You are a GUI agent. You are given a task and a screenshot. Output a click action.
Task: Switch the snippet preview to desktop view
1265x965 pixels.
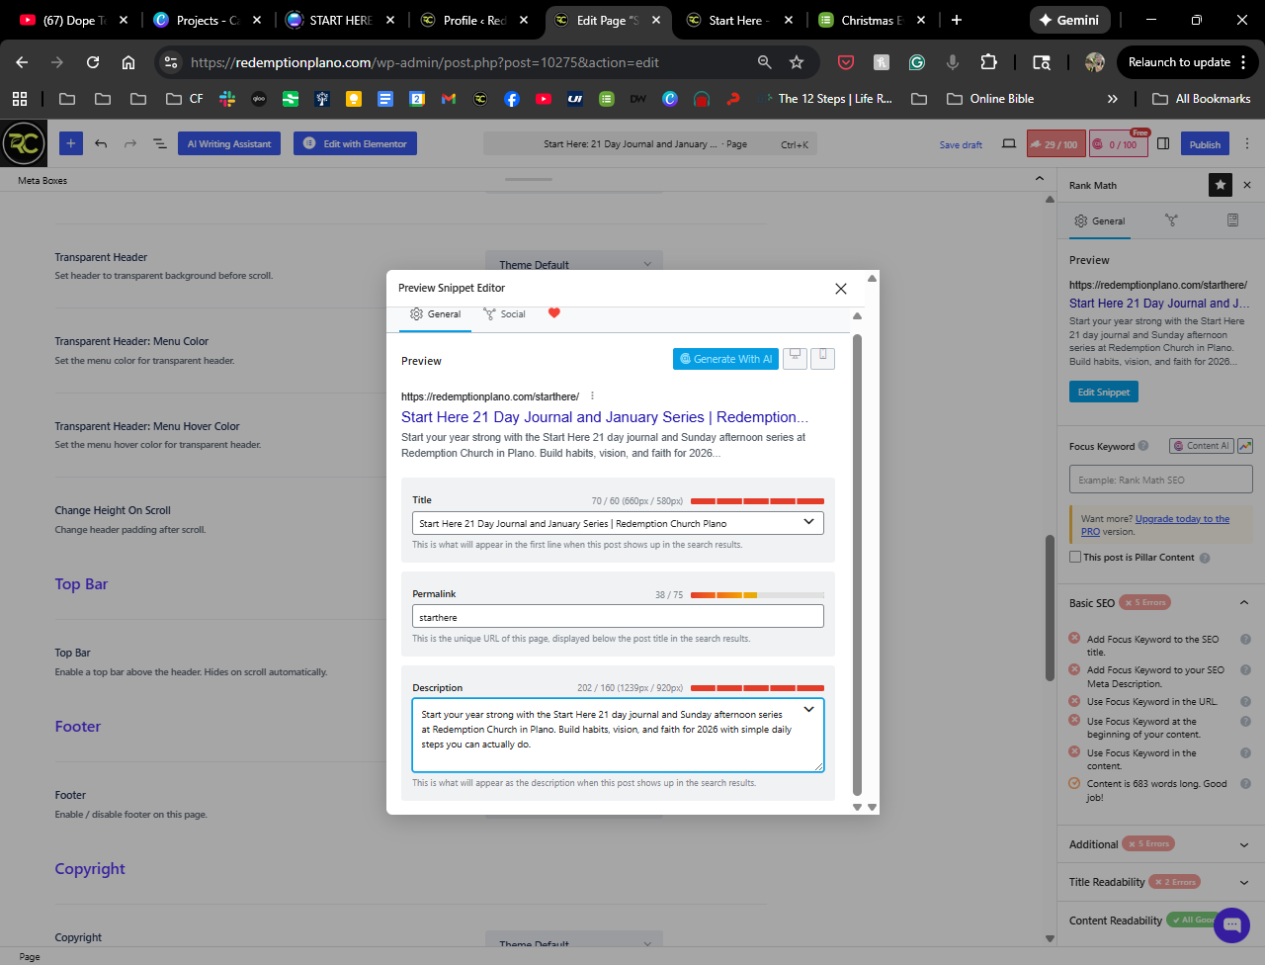tap(795, 357)
